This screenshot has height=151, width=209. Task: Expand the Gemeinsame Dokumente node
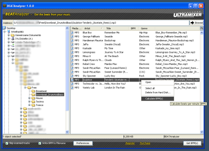(9, 35)
